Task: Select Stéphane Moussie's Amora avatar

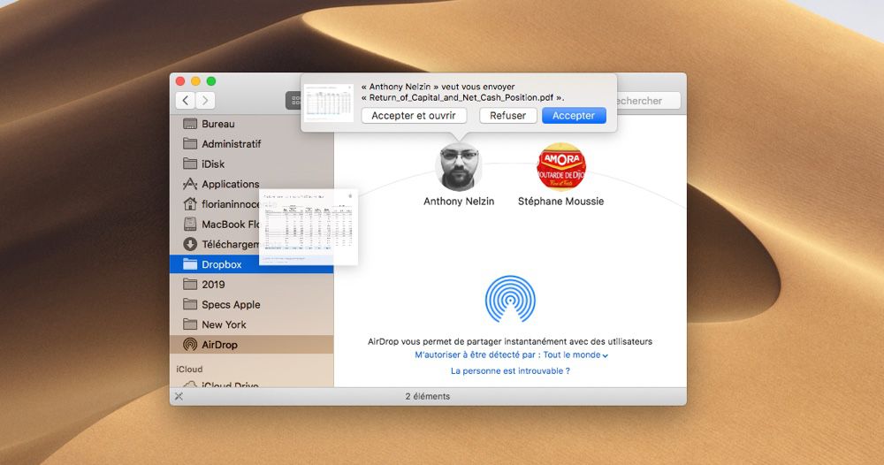Action: pyautogui.click(x=561, y=167)
